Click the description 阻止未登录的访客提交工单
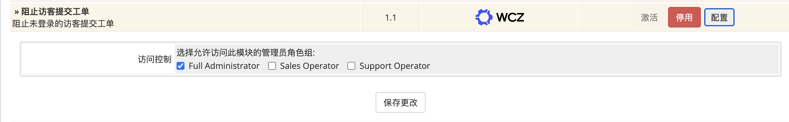The image size is (789, 122). pyautogui.click(x=63, y=24)
